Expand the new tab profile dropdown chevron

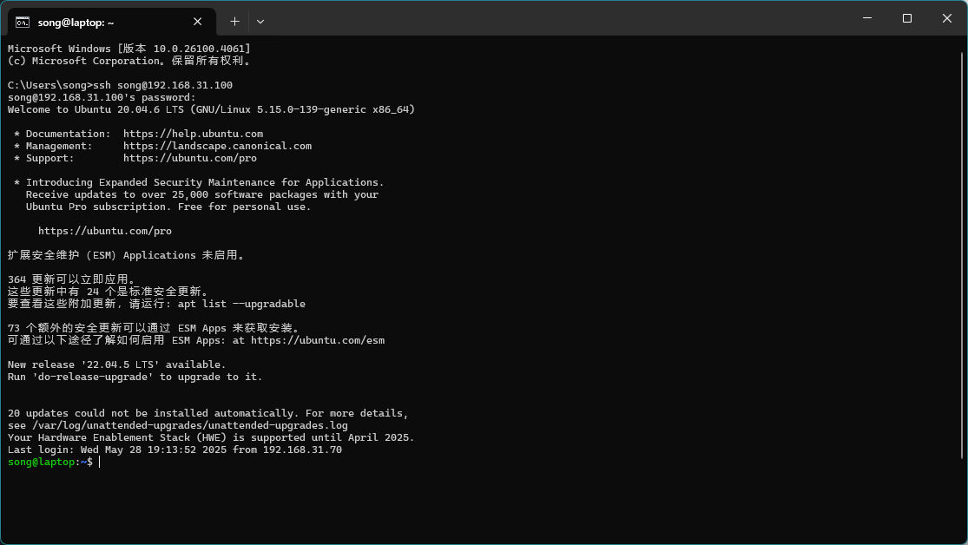point(260,21)
